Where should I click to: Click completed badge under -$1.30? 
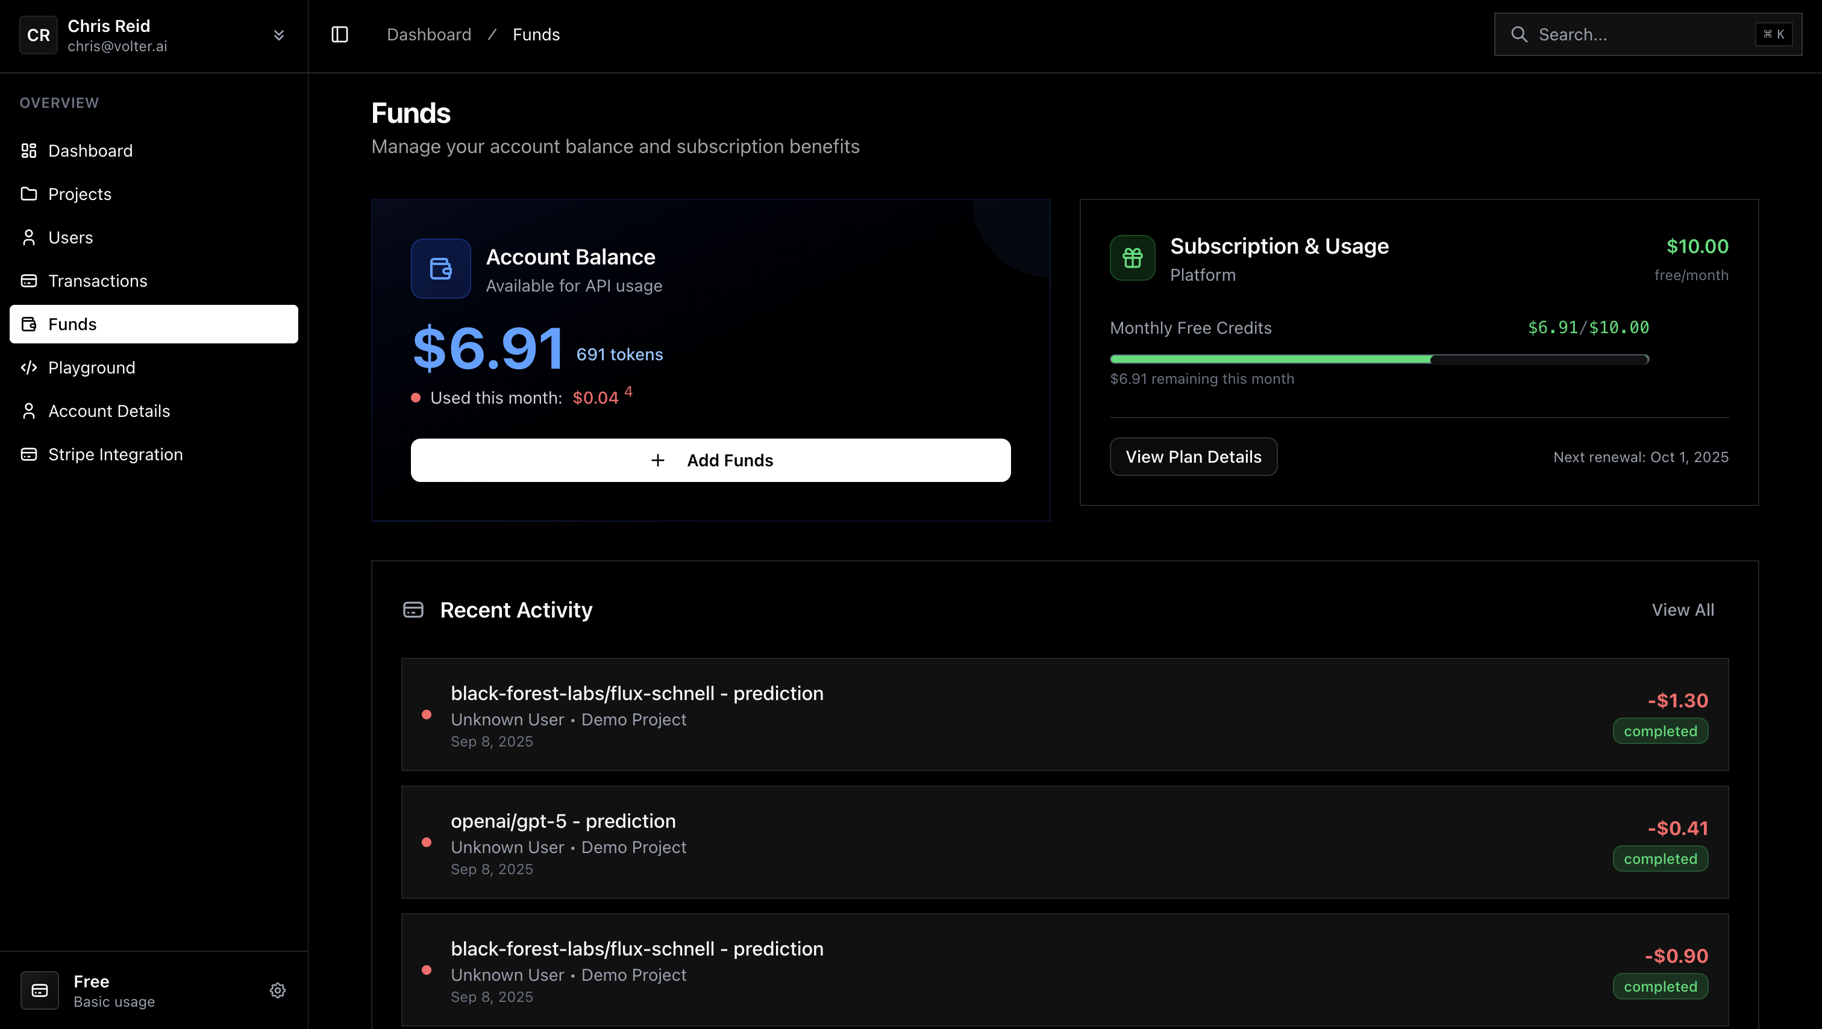pos(1660,731)
